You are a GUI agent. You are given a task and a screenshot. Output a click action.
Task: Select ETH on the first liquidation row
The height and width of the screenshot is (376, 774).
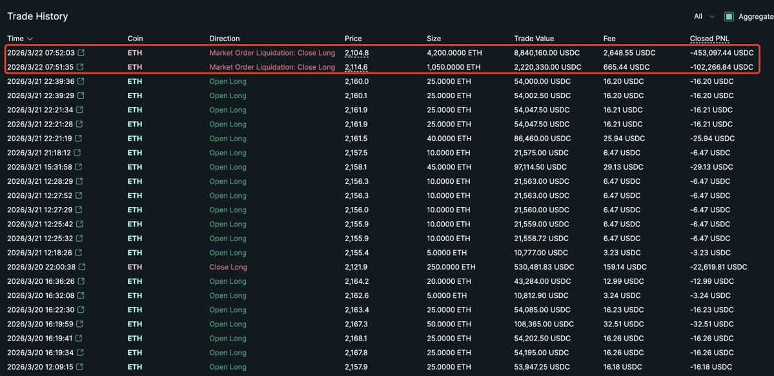point(134,52)
